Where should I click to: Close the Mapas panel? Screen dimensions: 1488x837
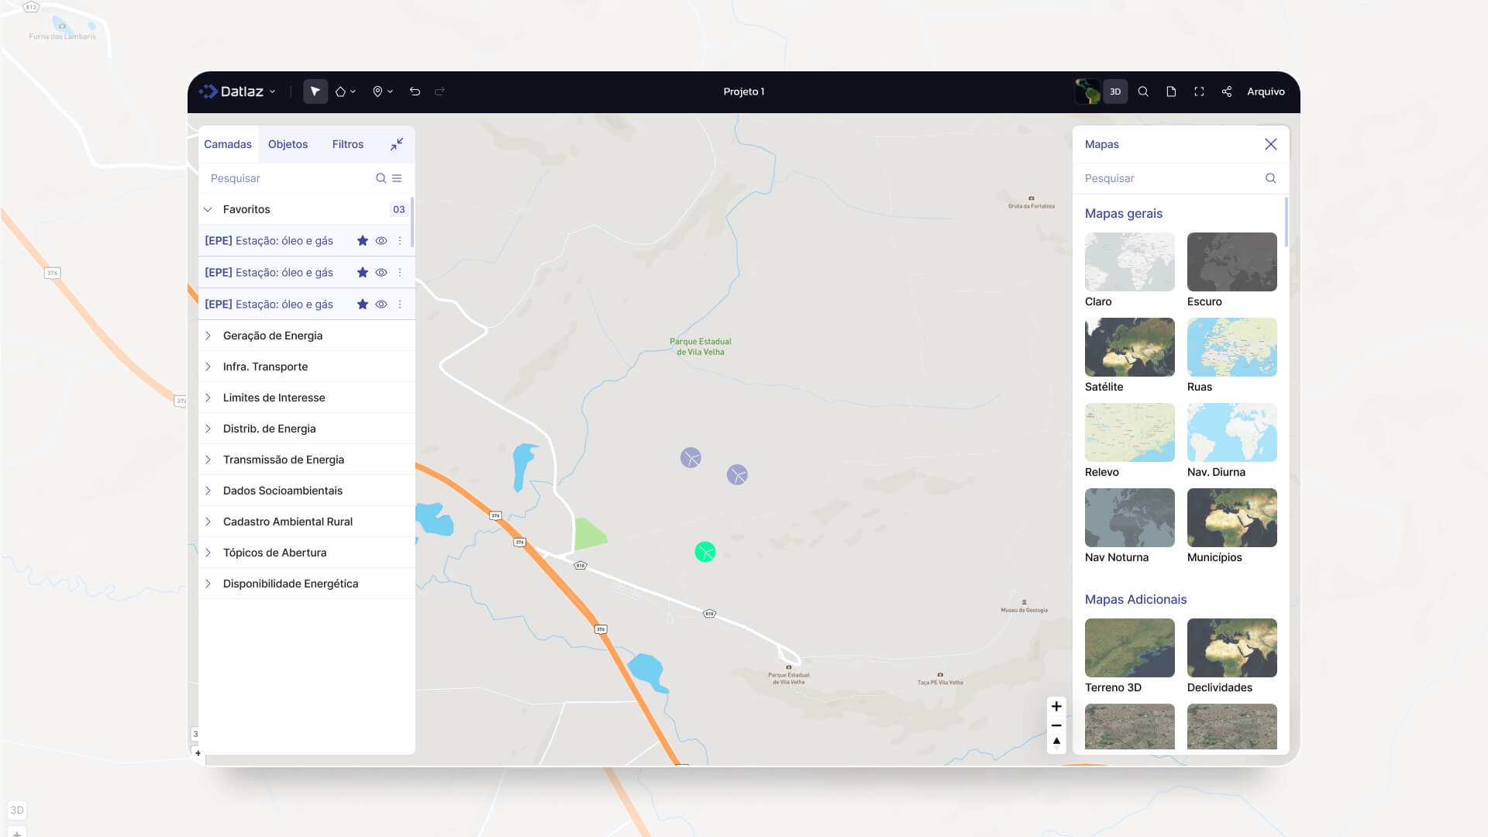(1271, 144)
